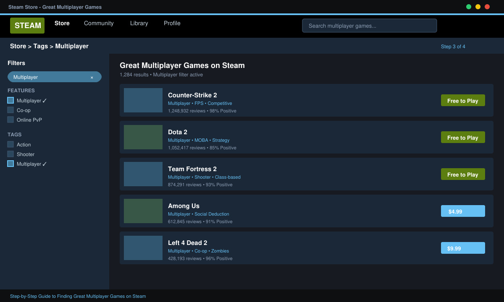This screenshot has height=302, width=504.
Task: Enable the Co-op feature checkbox
Action: [10, 110]
